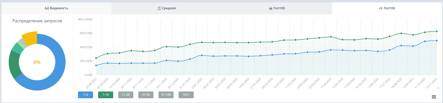Show the 31-50 position range
443x103 pixels.
pos(146,95)
